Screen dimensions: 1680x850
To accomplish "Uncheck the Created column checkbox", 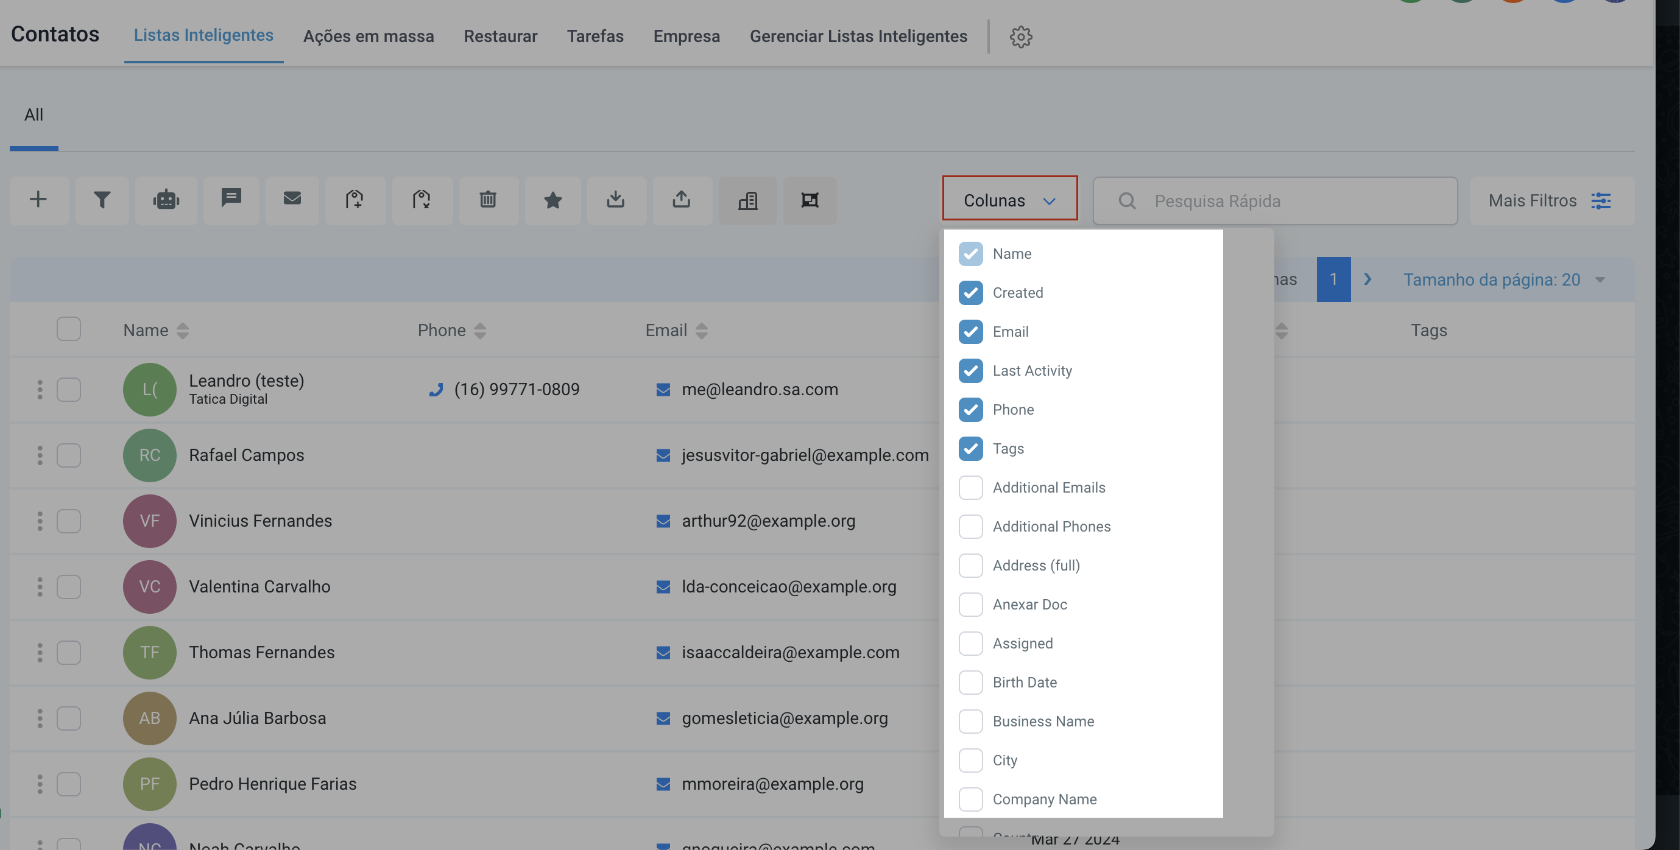I will [x=970, y=293].
